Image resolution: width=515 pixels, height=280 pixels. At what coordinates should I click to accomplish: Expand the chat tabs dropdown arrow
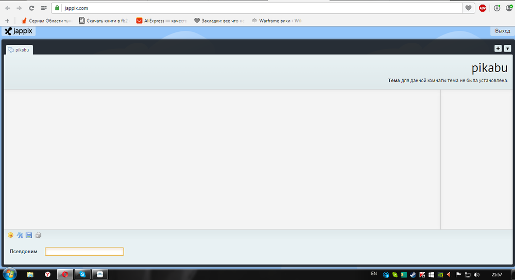[x=507, y=48]
